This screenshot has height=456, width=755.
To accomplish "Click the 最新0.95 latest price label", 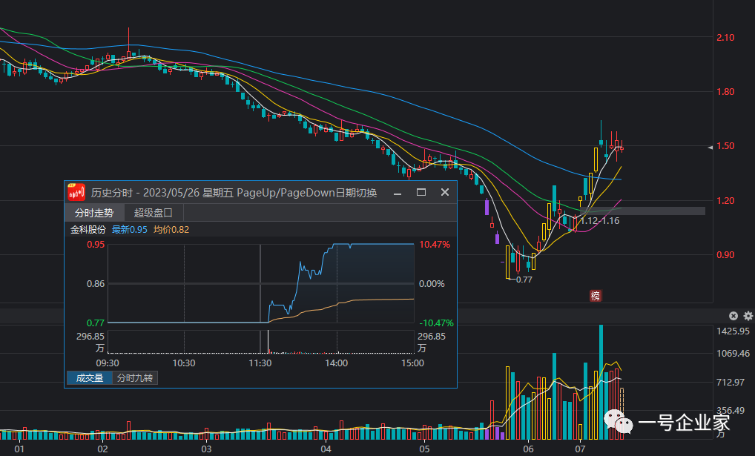I will pos(130,230).
